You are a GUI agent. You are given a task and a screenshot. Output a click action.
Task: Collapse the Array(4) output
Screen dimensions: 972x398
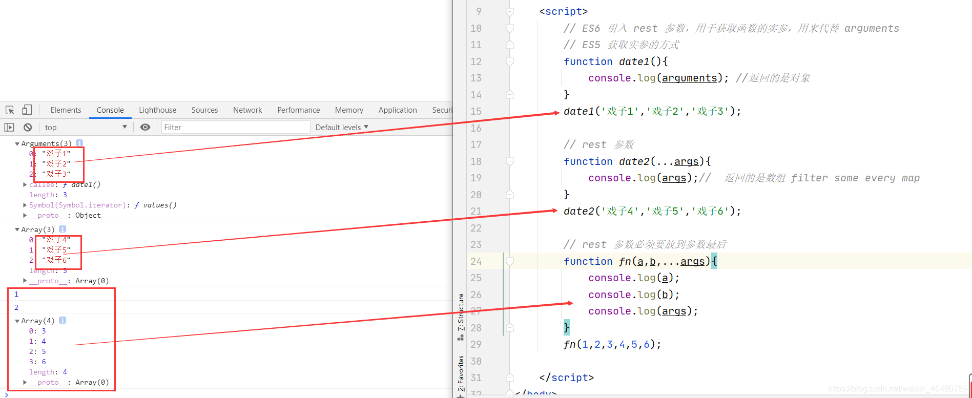pyautogui.click(x=17, y=321)
